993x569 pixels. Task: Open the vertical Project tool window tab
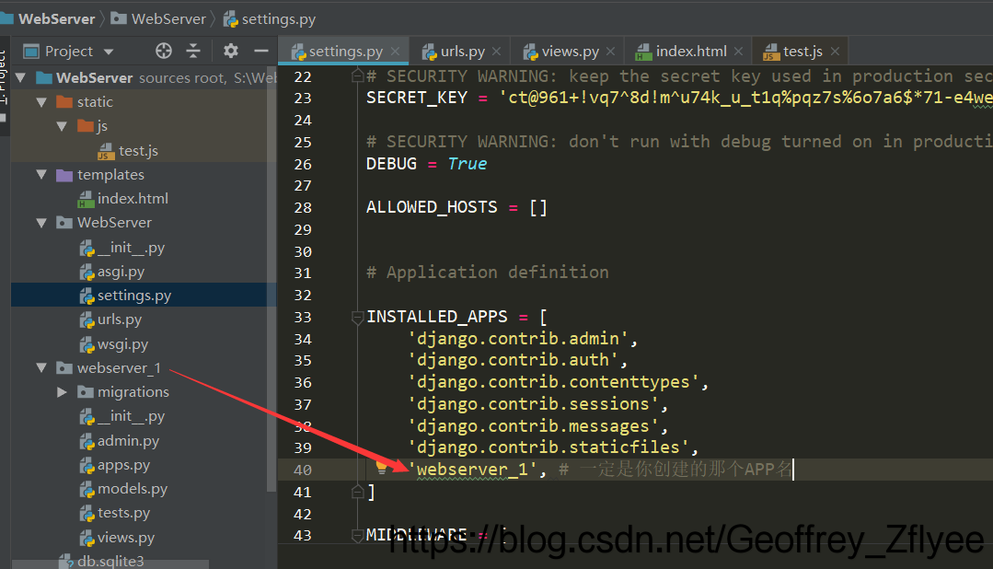point(3,78)
